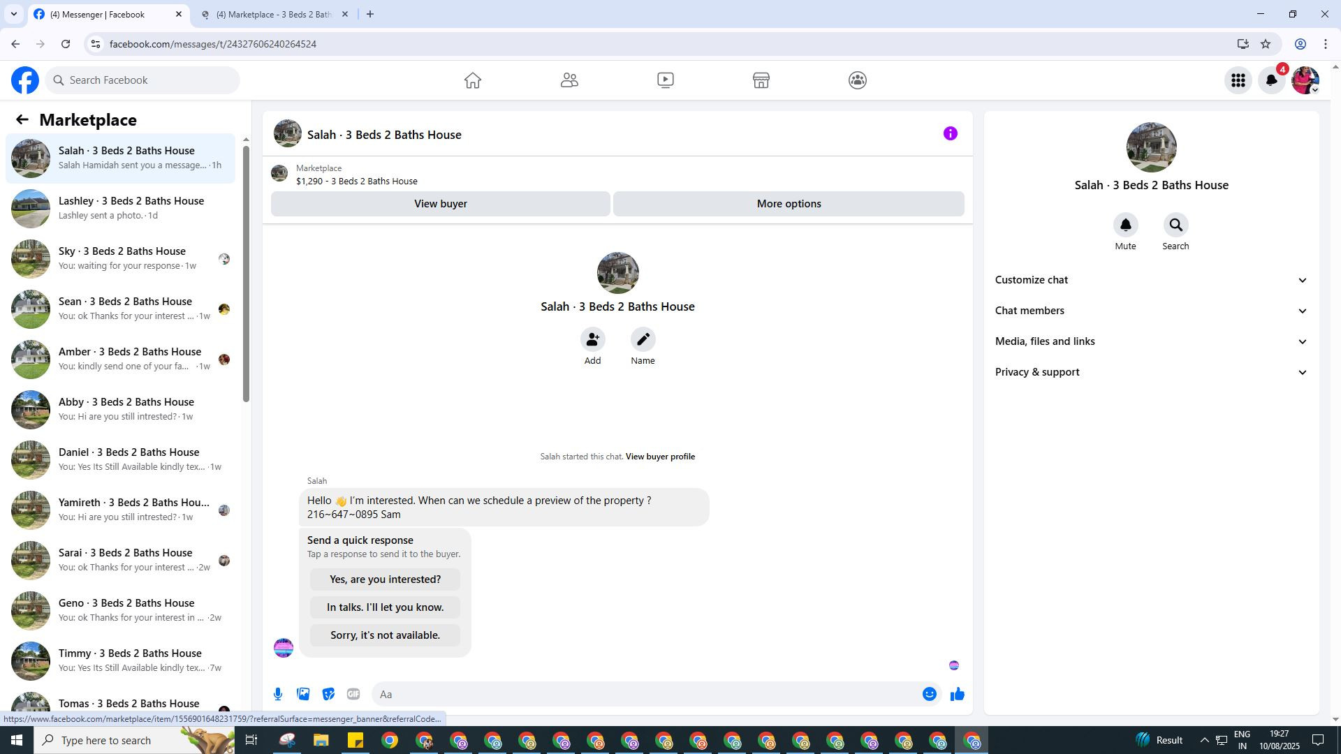Open the notifications bell

pos(1272,80)
